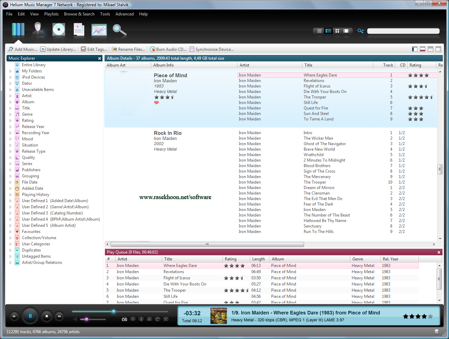This screenshot has height=339, width=449.
Task: Open the playlist documents view icon
Action: (x=79, y=30)
